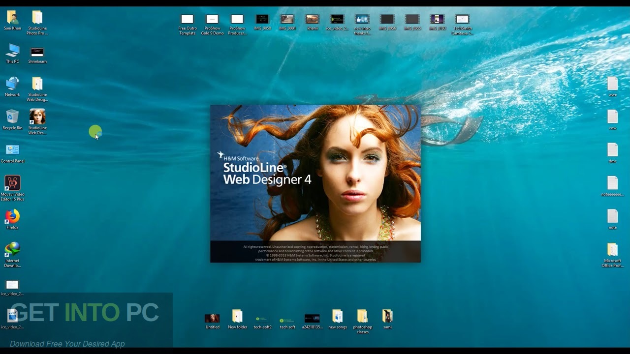Select the Free Outro Template file
The image size is (630, 354).
coord(187,20)
